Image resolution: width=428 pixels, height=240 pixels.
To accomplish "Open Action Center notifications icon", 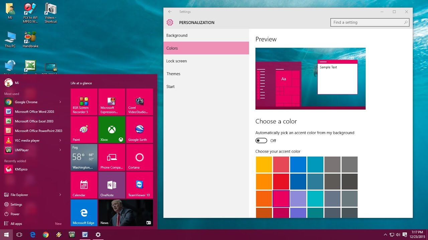I will tap(405, 235).
